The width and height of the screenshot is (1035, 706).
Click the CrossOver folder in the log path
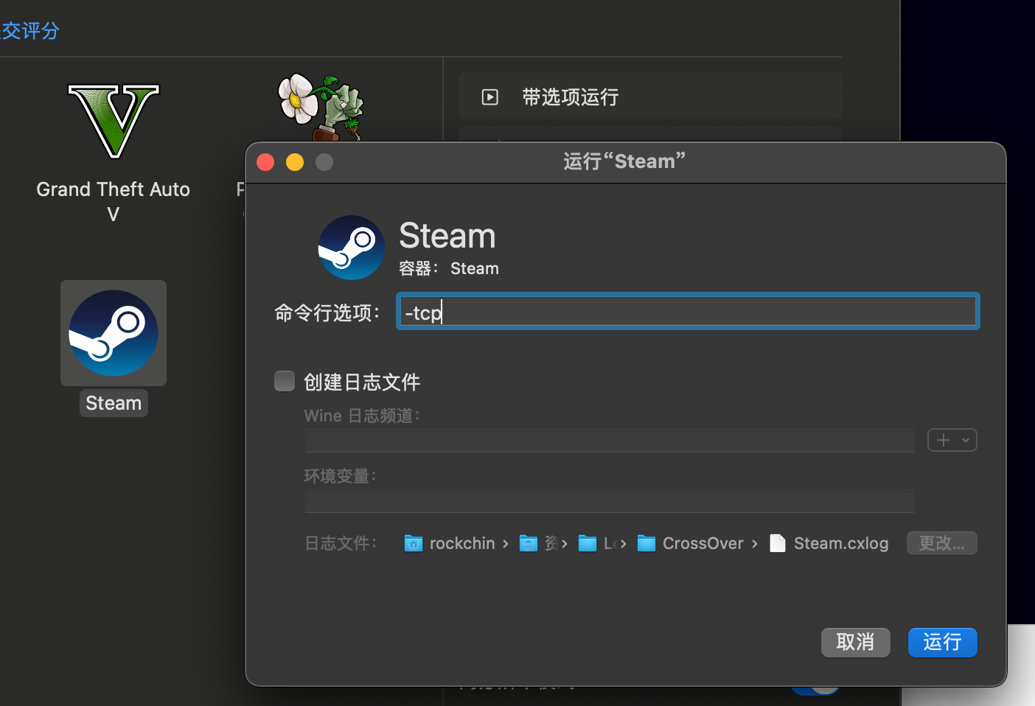(691, 544)
